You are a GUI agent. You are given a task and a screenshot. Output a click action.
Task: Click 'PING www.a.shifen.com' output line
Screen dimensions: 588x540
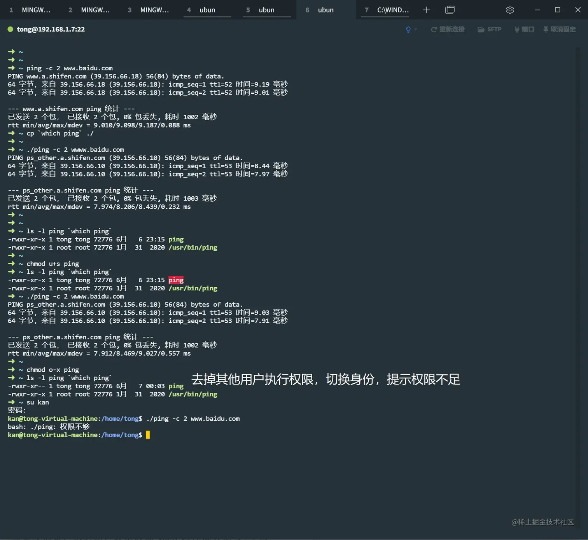click(x=116, y=76)
